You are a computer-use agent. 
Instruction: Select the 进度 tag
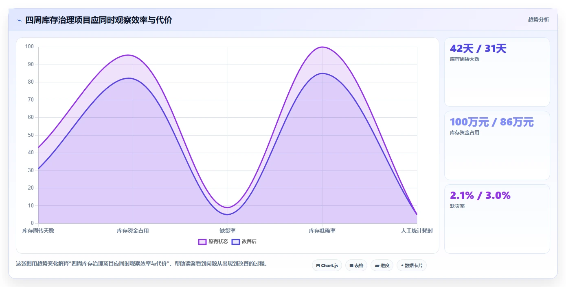click(x=382, y=265)
